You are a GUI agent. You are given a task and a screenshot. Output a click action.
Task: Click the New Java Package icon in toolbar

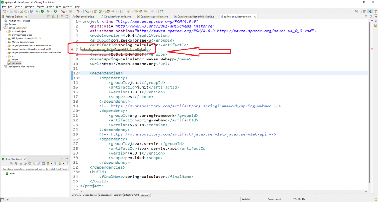(x=95, y=11)
